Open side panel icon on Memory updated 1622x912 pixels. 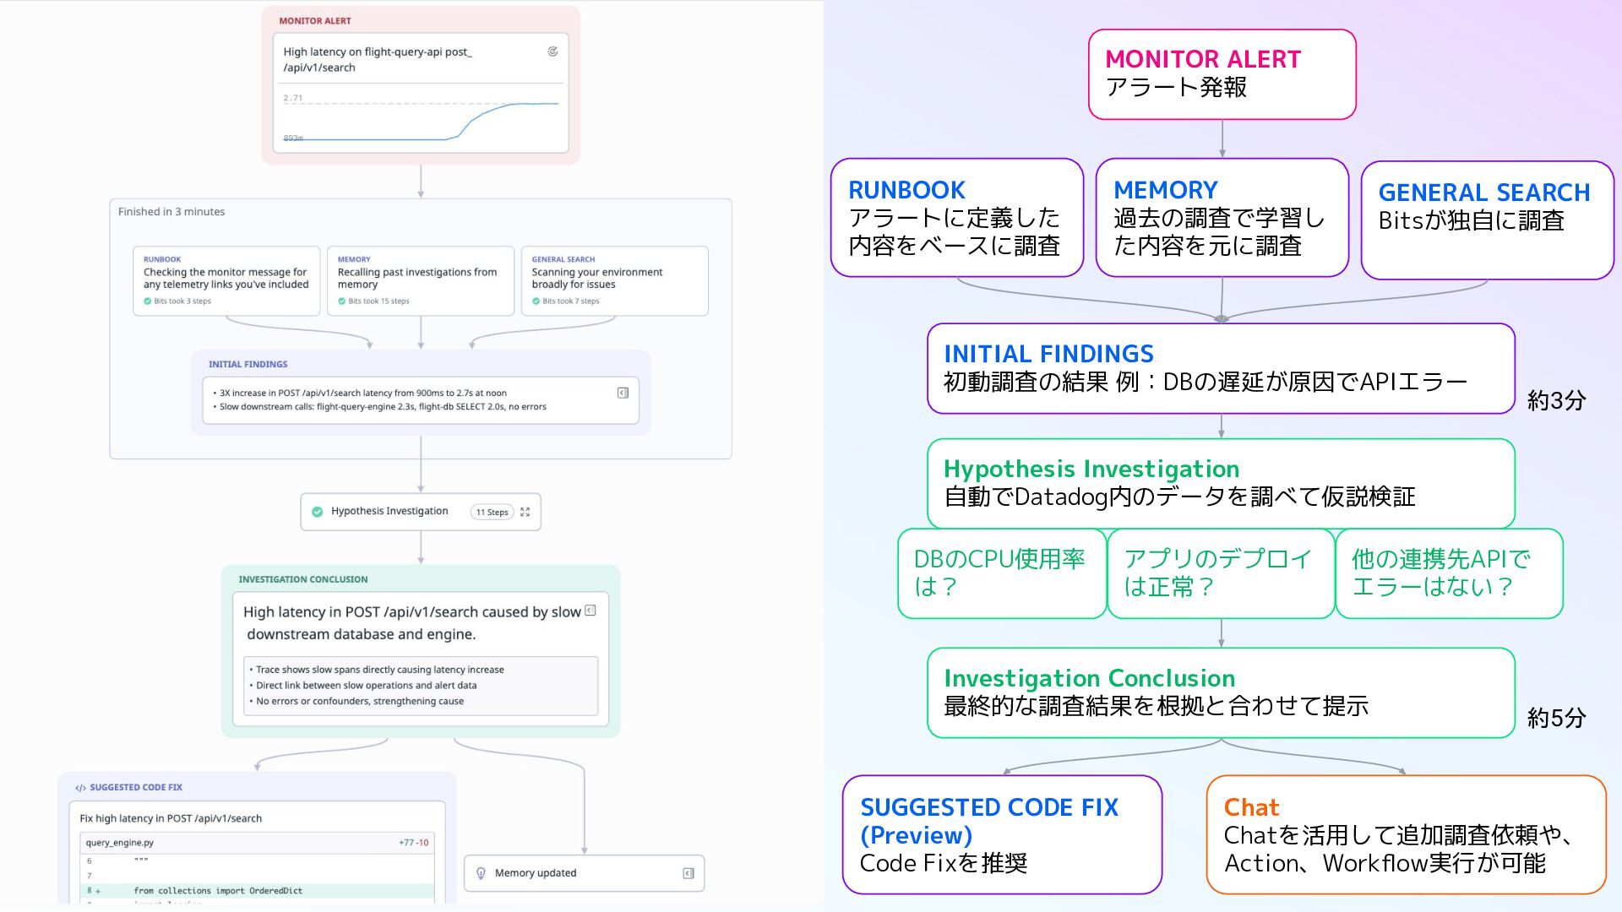pyautogui.click(x=688, y=873)
